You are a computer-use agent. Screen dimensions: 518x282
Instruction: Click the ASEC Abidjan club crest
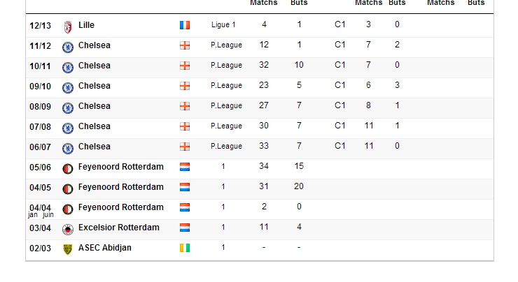[x=68, y=249]
